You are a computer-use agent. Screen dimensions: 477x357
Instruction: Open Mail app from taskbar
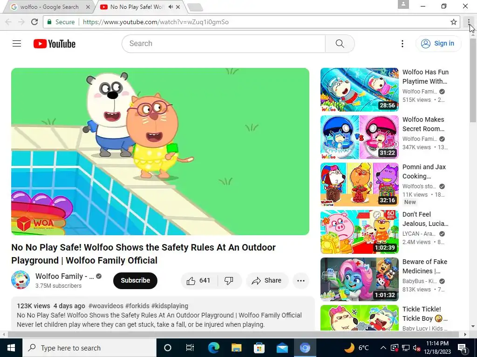pyautogui.click(x=282, y=348)
